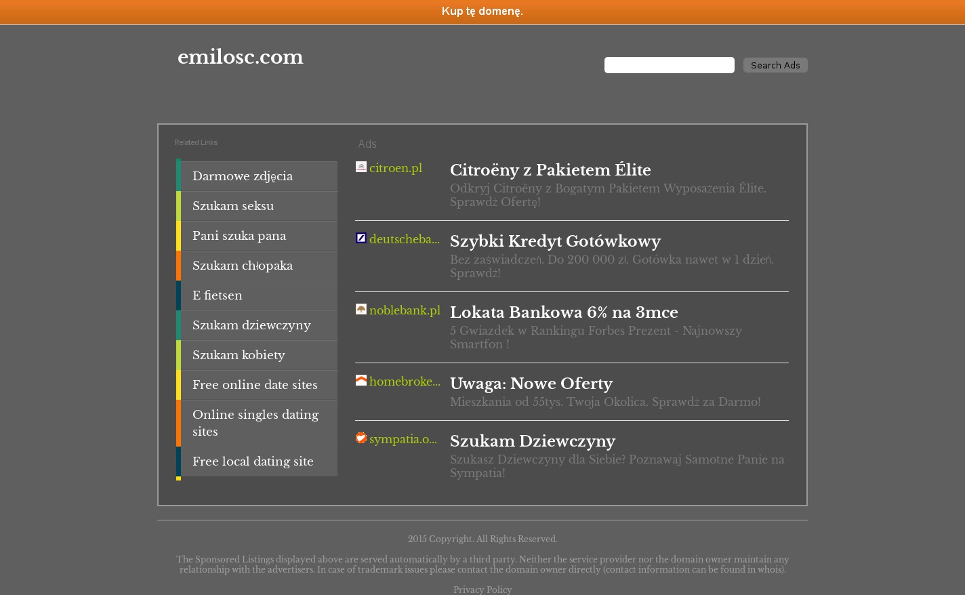Click the Deutsche Bank favicon icon
965x595 pixels.
[361, 238]
